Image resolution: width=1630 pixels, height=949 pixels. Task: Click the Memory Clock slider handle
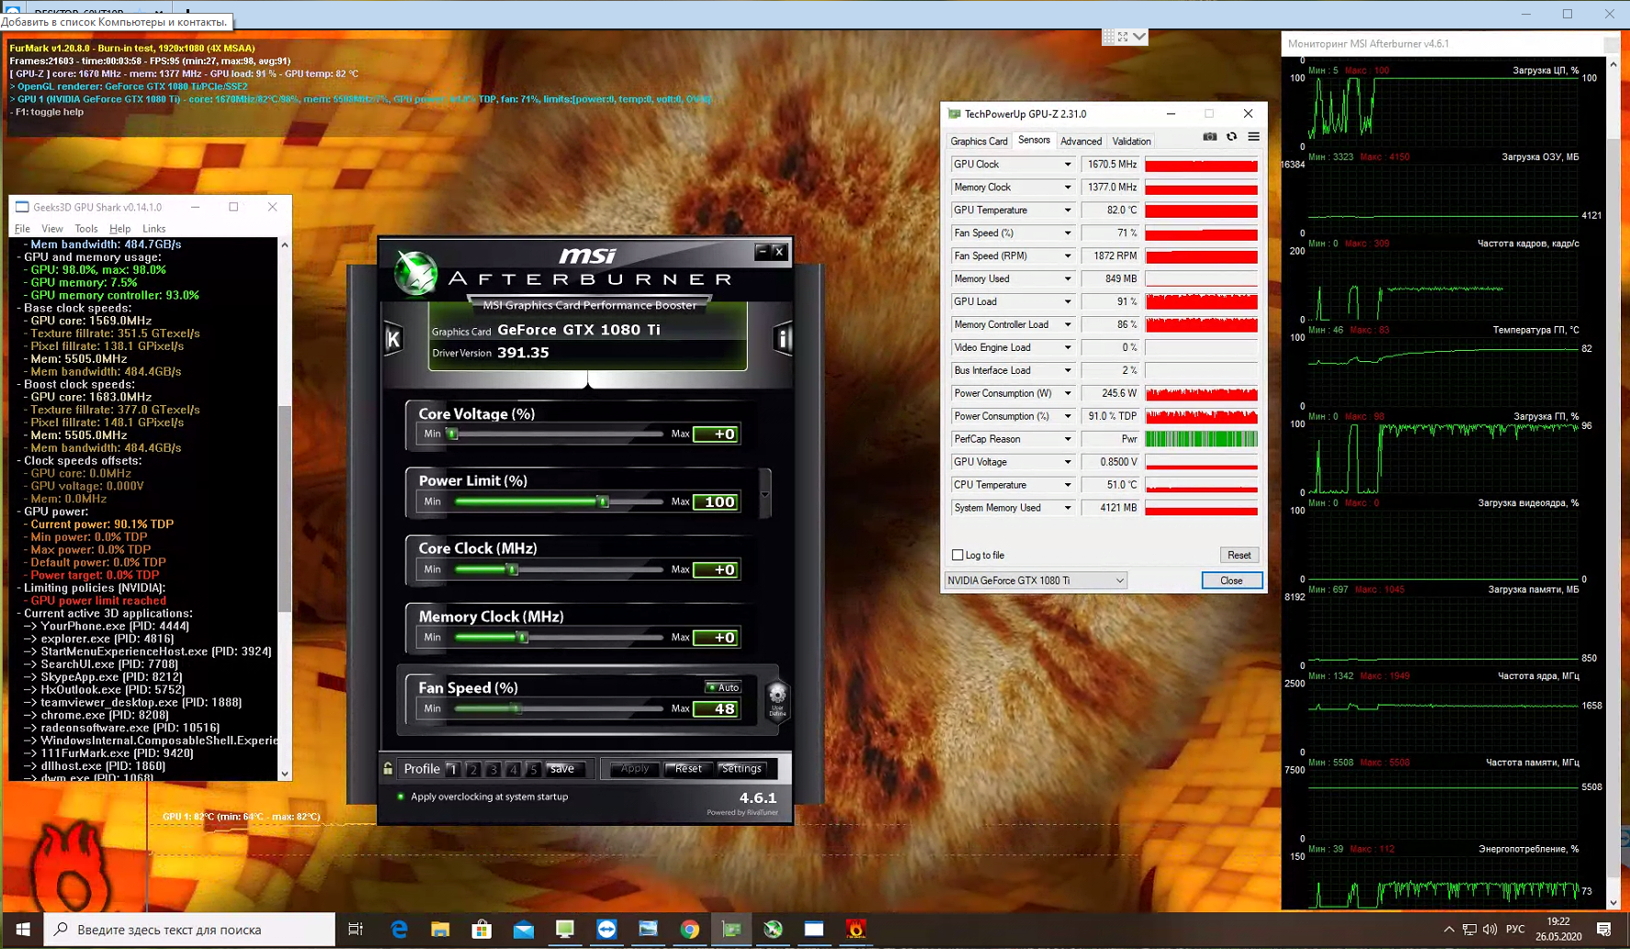pos(523,638)
